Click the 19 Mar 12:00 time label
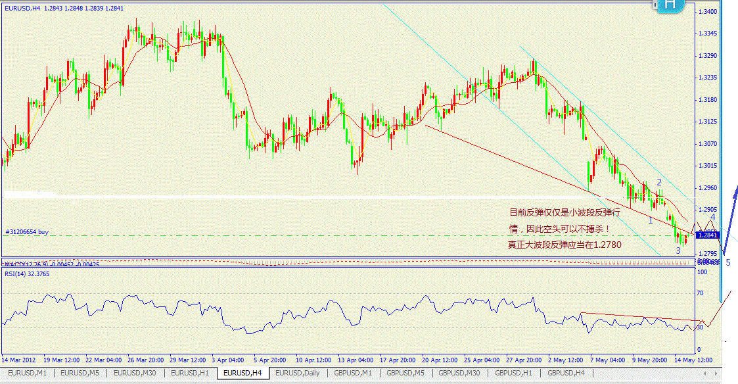The image size is (738, 384). (62, 360)
